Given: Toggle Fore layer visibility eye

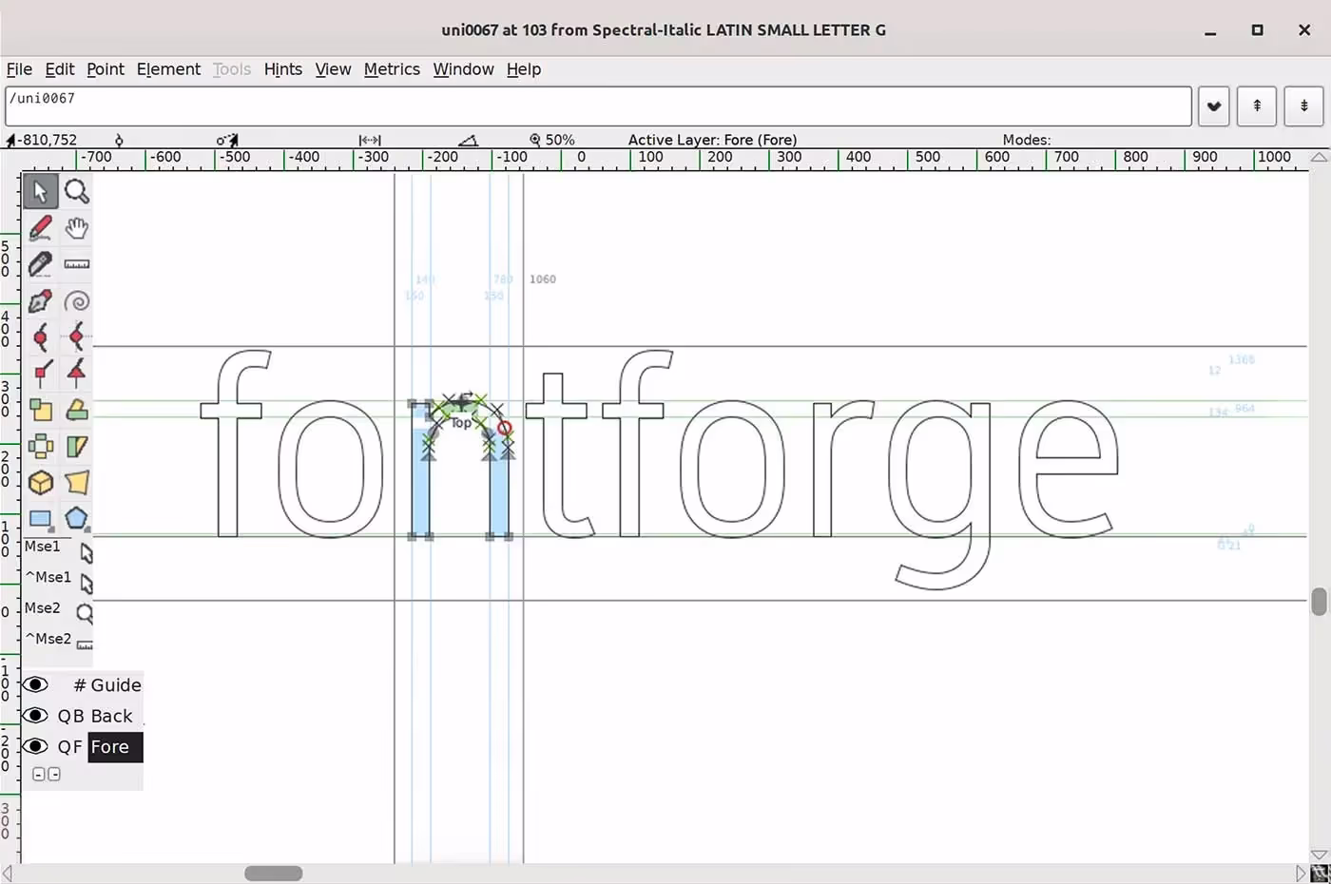Looking at the screenshot, I should (x=36, y=746).
